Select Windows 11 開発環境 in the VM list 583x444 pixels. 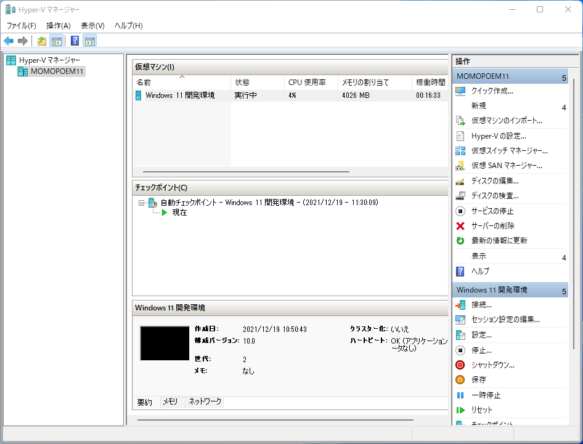coord(180,95)
